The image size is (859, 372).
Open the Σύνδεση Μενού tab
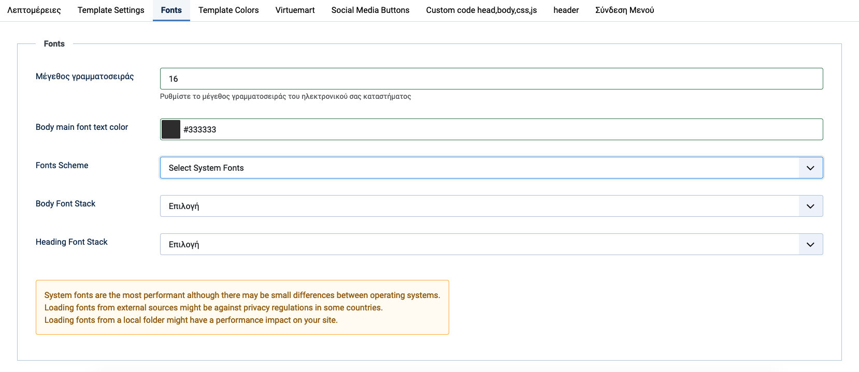coord(624,10)
